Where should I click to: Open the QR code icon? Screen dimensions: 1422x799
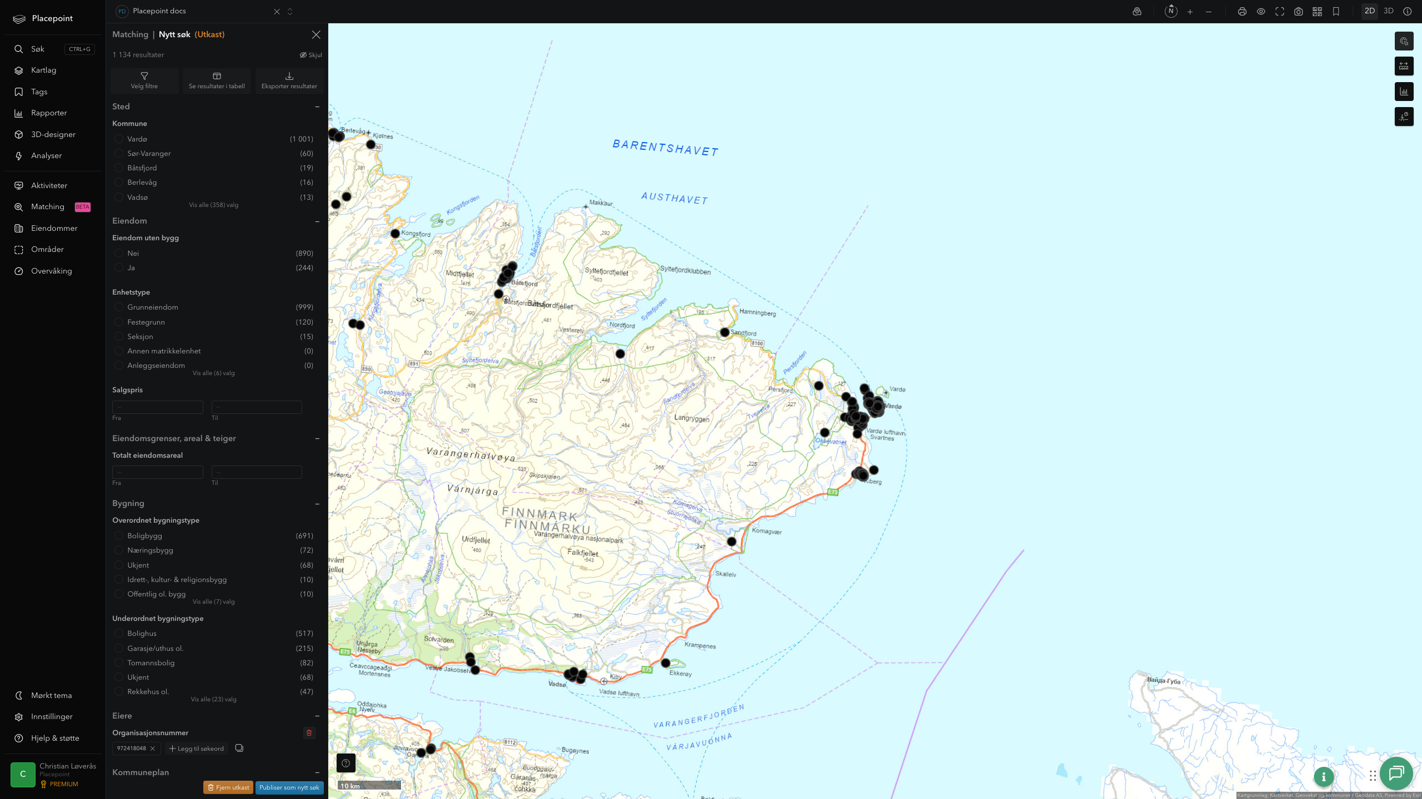(x=1317, y=12)
